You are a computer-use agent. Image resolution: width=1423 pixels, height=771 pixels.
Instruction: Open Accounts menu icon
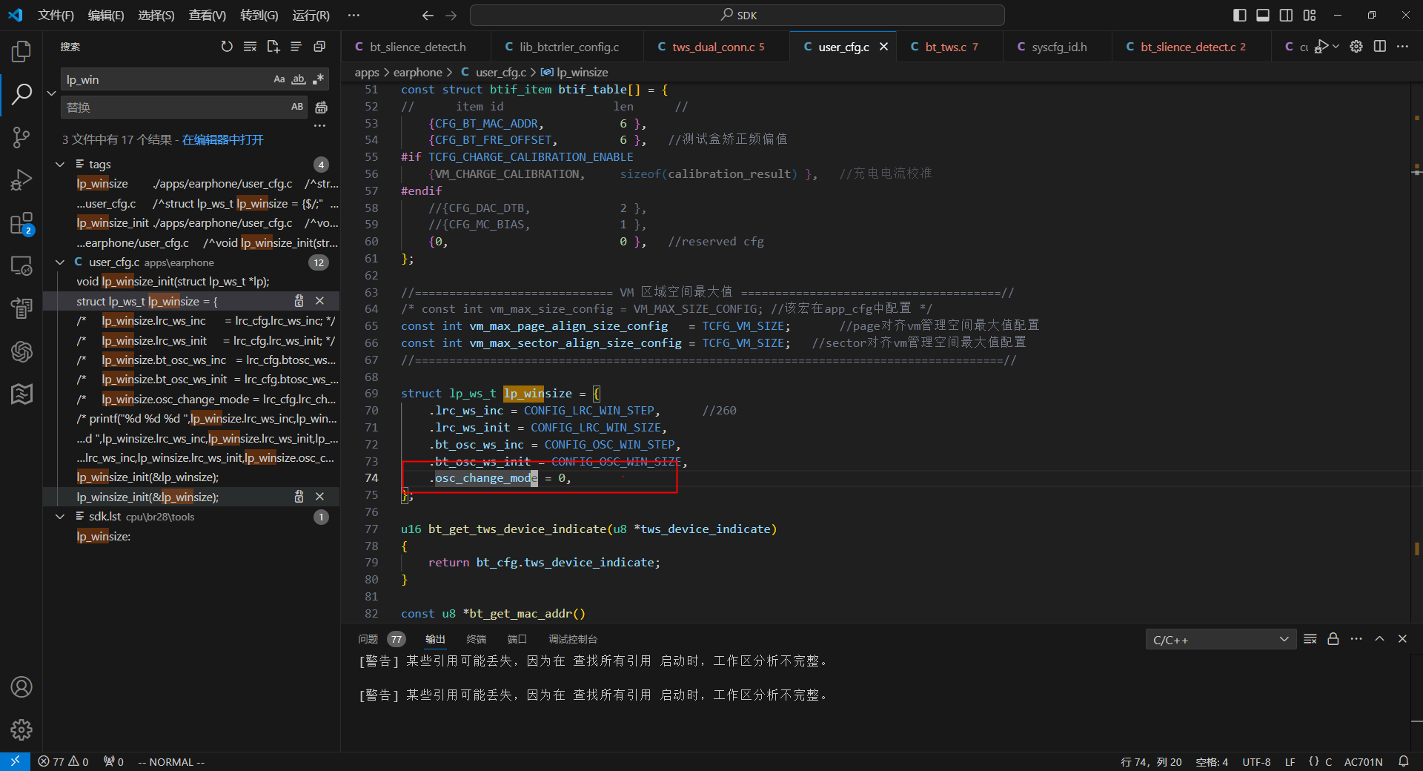[x=21, y=687]
